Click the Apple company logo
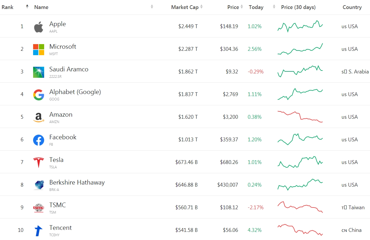The height and width of the screenshot is (240, 370). coord(39,27)
